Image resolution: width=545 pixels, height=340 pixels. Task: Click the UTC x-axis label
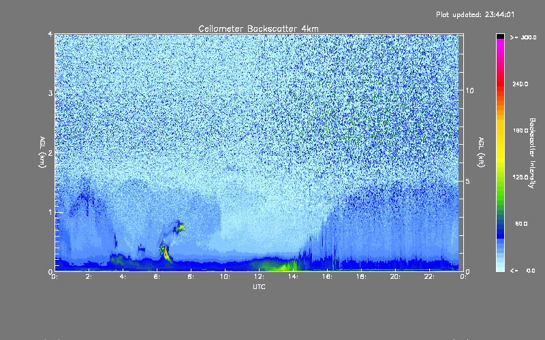point(259,286)
